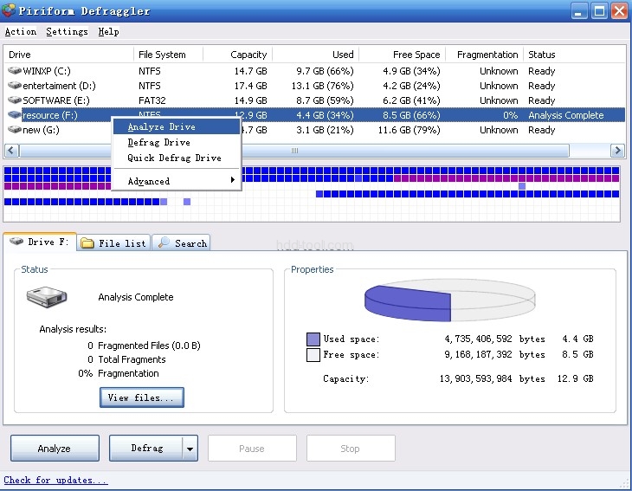This screenshot has height=491, width=632.
Task: Open the Help menu
Action: 108,31
